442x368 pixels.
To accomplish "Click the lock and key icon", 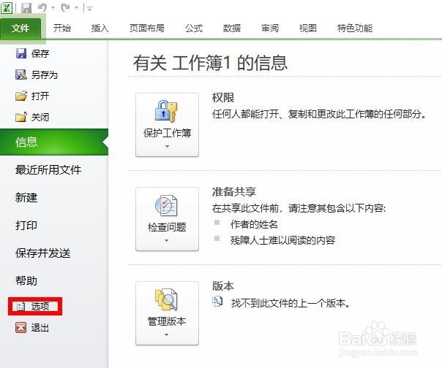I will [x=166, y=111].
